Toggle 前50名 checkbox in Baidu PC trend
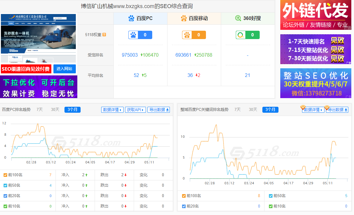This screenshot has width=354, height=215. point(5,185)
